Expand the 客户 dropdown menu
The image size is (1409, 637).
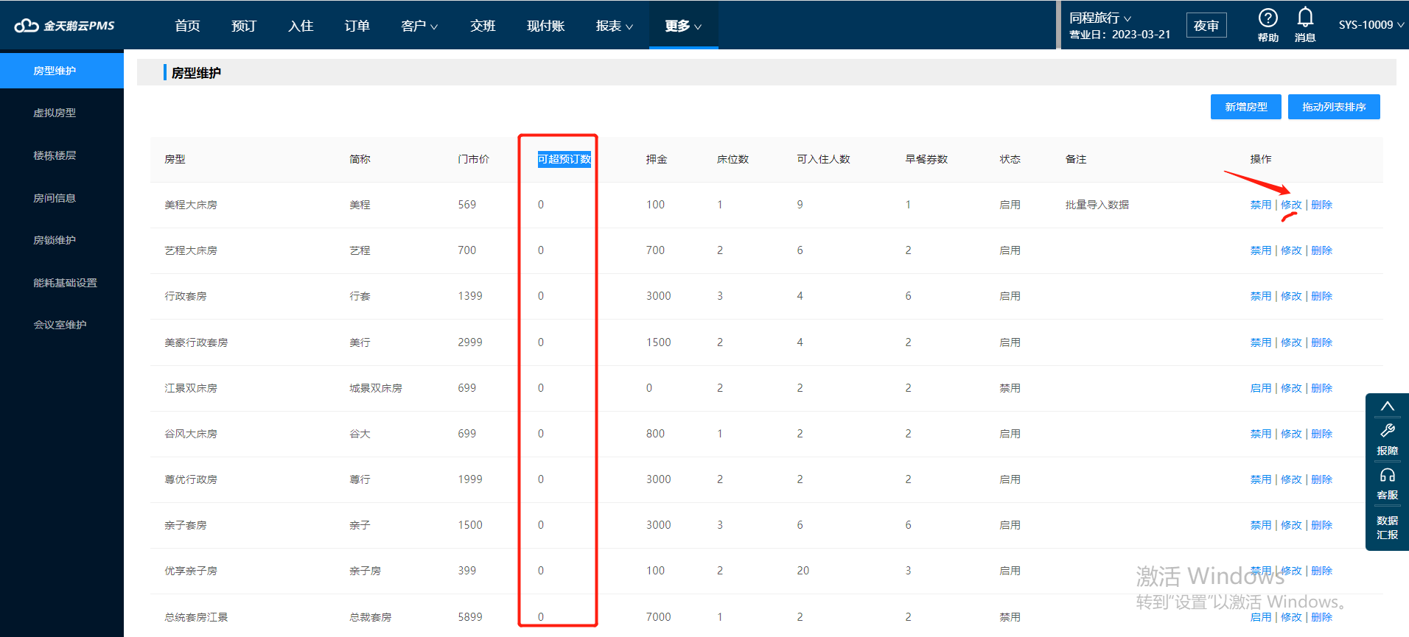coord(419,26)
